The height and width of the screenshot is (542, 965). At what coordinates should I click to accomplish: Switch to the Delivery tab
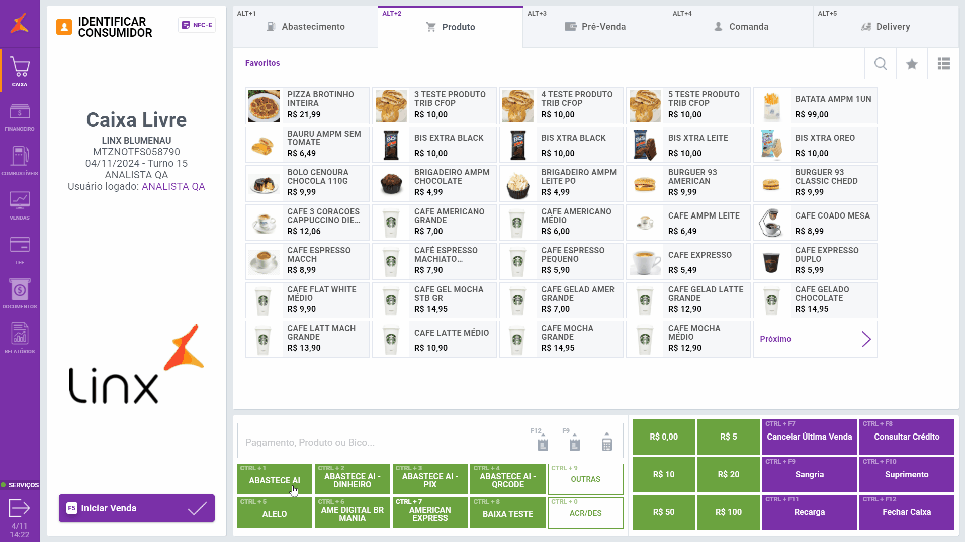(886, 27)
